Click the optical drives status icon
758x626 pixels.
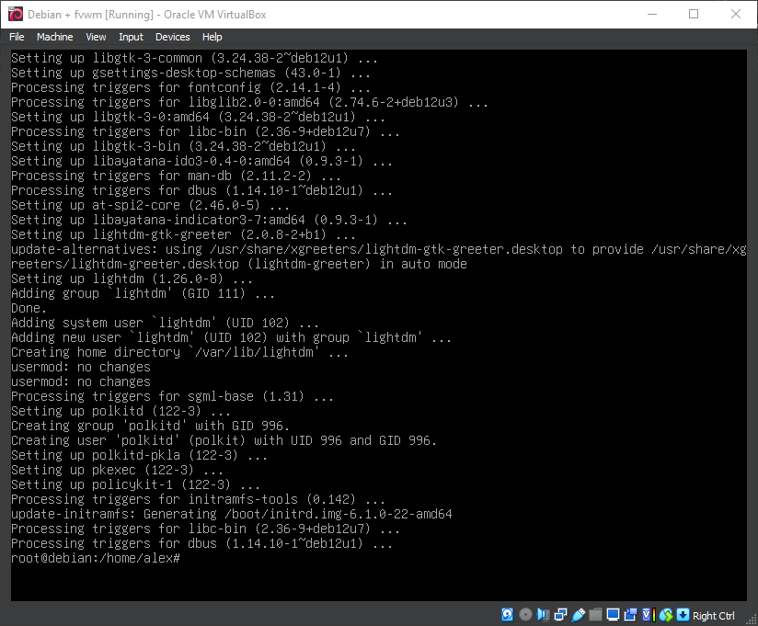click(525, 614)
